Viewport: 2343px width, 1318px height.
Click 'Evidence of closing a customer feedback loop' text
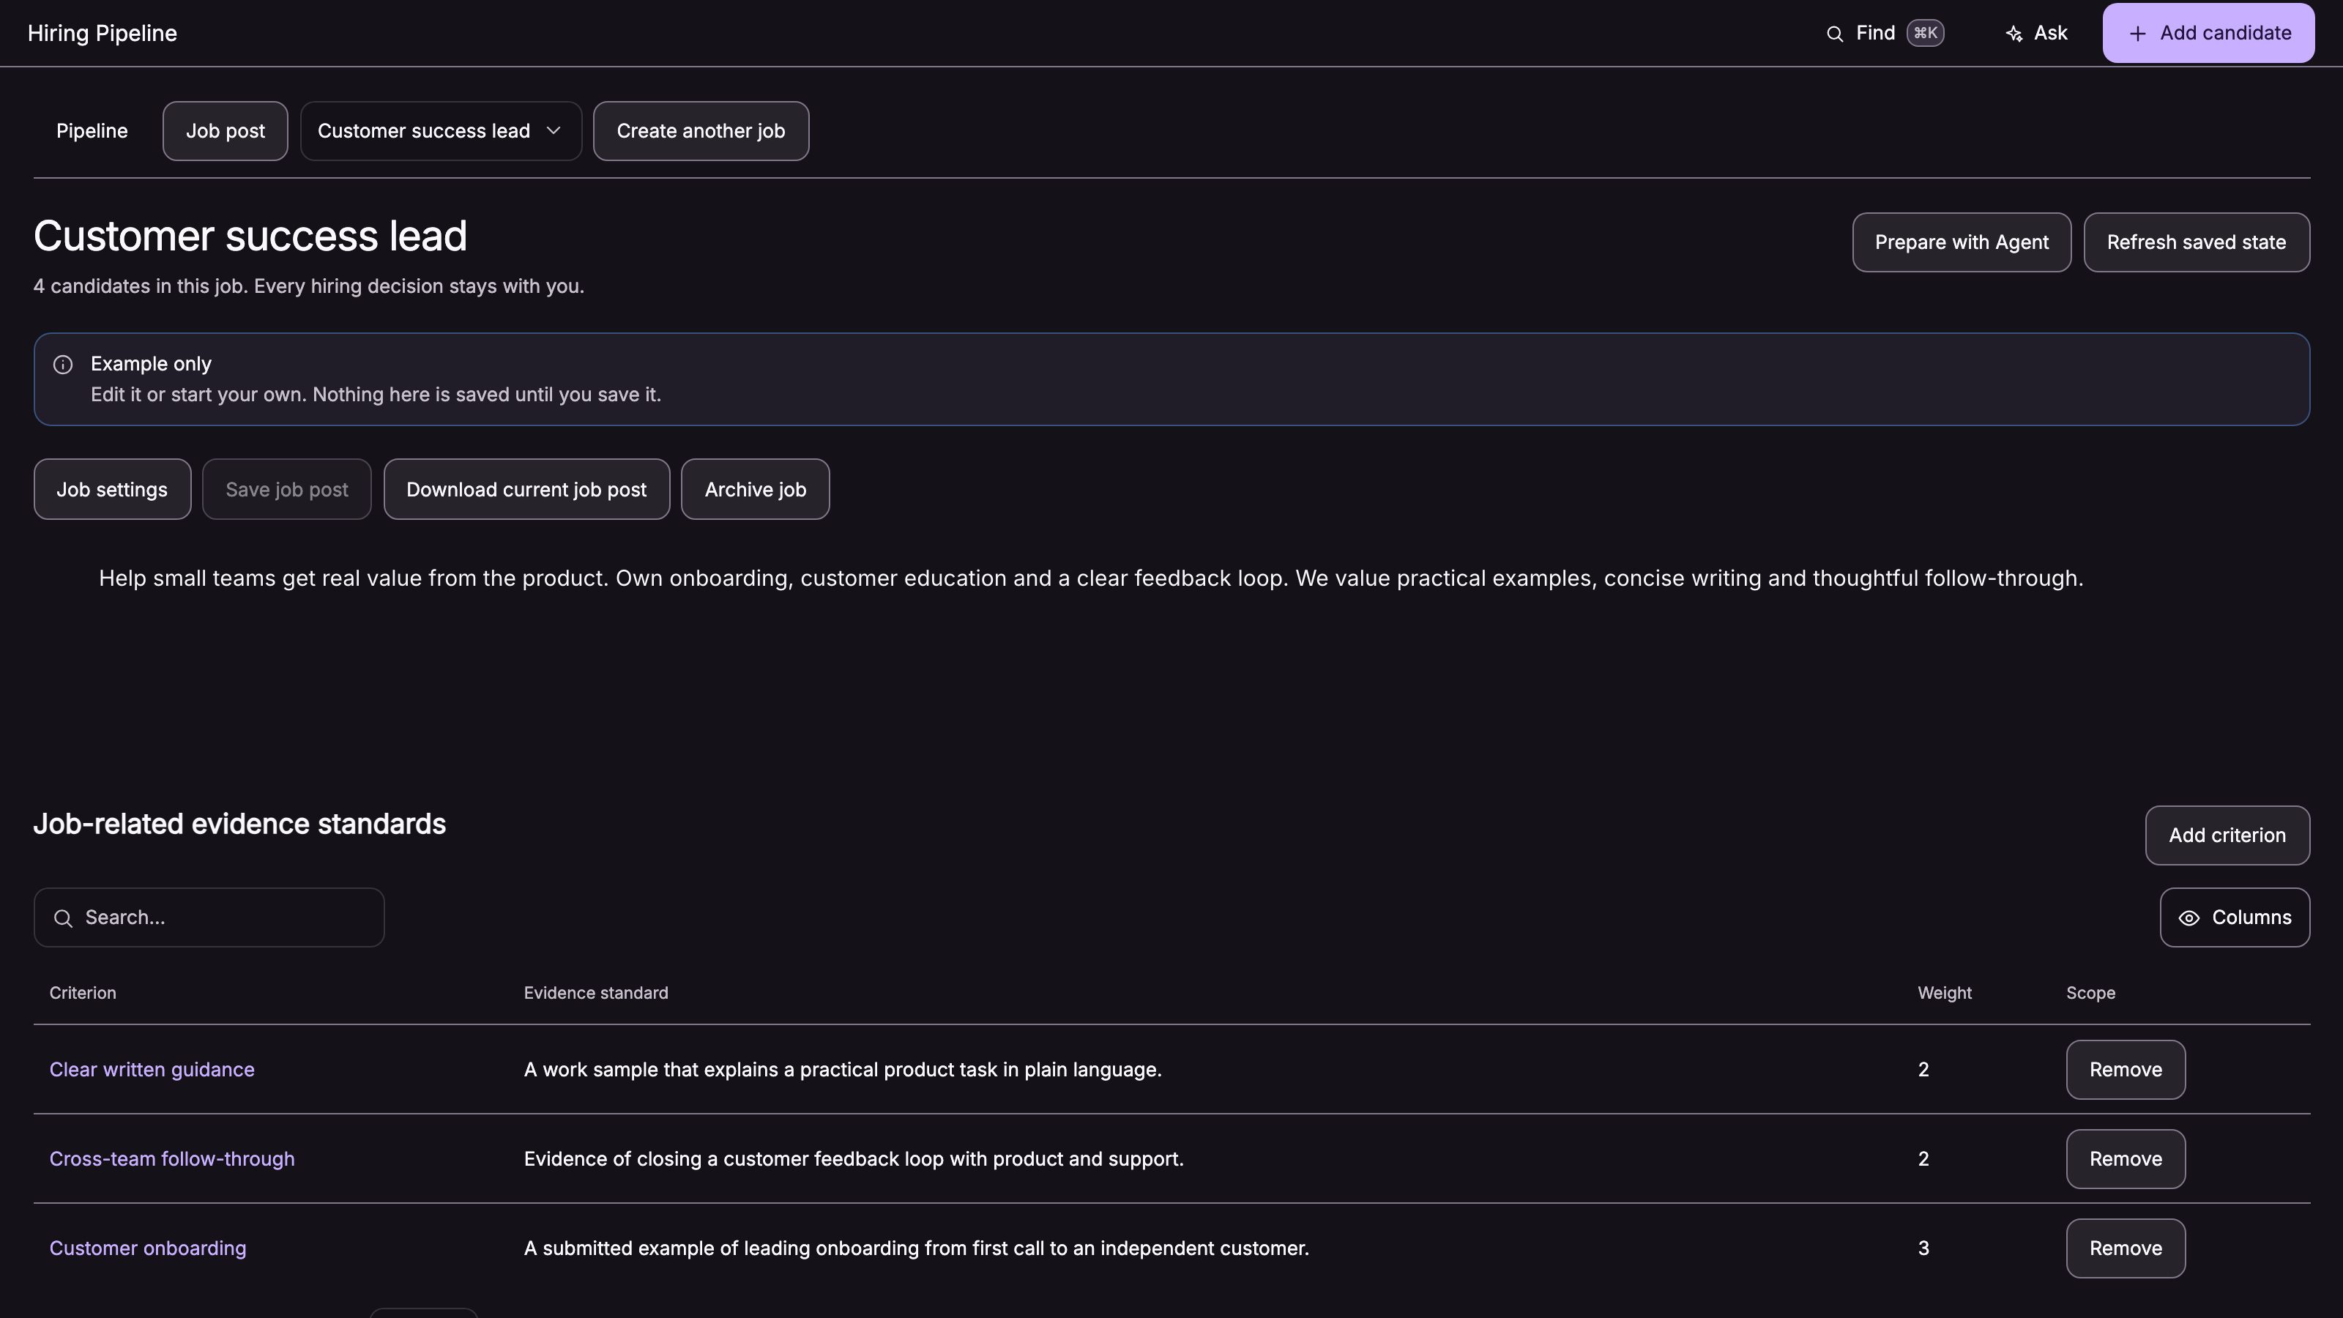(x=853, y=1159)
